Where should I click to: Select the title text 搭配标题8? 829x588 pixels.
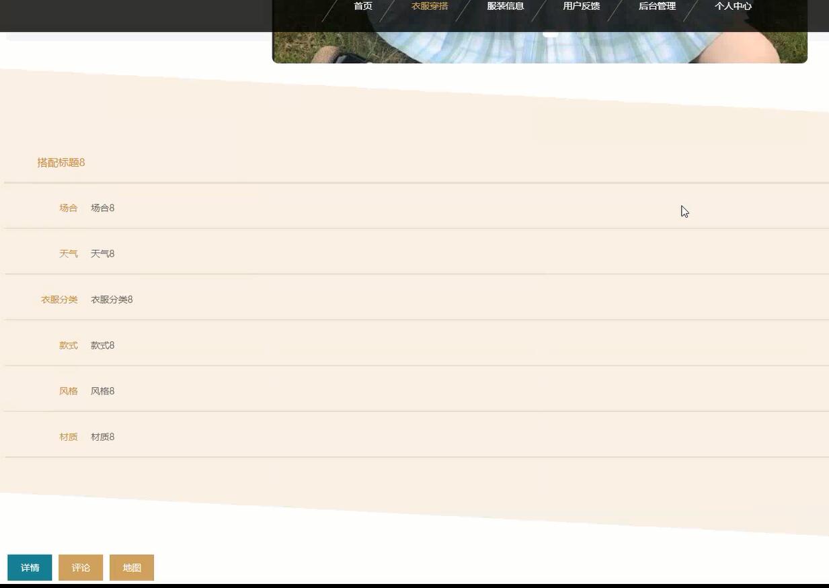pyautogui.click(x=61, y=163)
